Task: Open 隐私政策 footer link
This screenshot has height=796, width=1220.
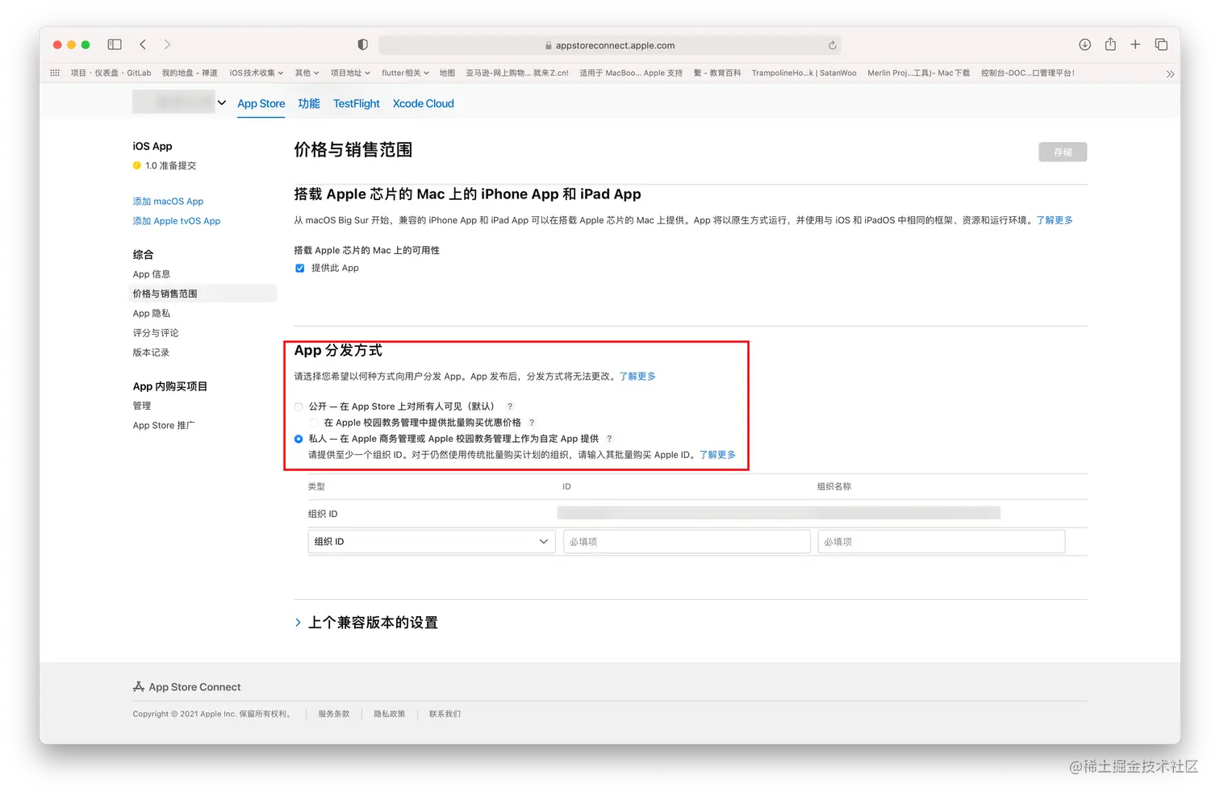Action: pos(390,714)
